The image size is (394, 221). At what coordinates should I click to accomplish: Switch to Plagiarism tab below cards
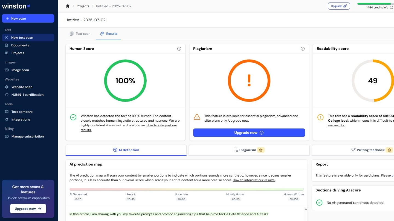click(249, 150)
